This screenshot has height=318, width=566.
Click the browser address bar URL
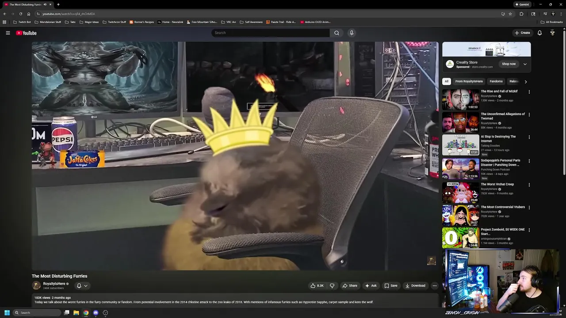[69, 14]
